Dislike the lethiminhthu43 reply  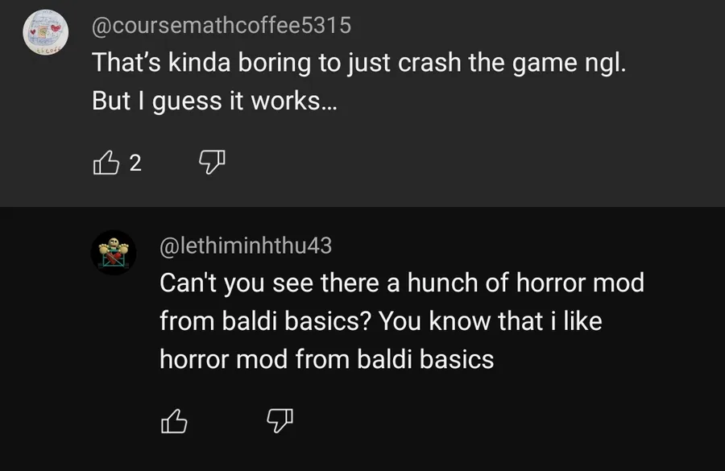(280, 419)
